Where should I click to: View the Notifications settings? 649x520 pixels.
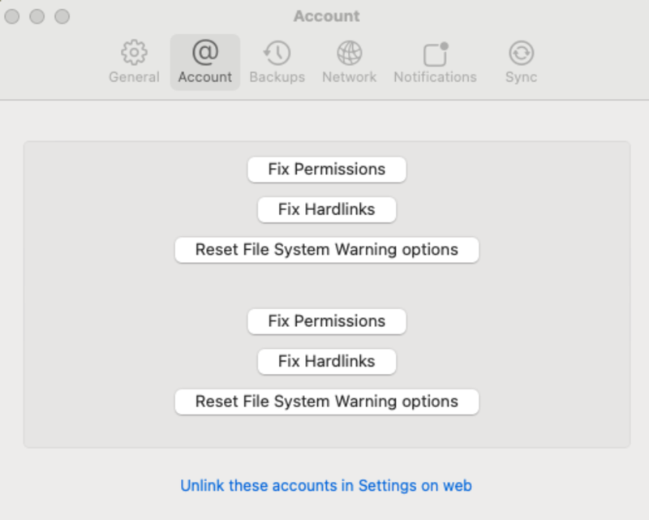pyautogui.click(x=435, y=62)
